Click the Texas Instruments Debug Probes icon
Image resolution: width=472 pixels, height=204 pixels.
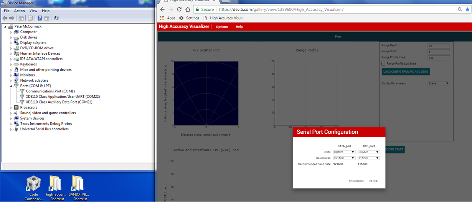[16, 124]
